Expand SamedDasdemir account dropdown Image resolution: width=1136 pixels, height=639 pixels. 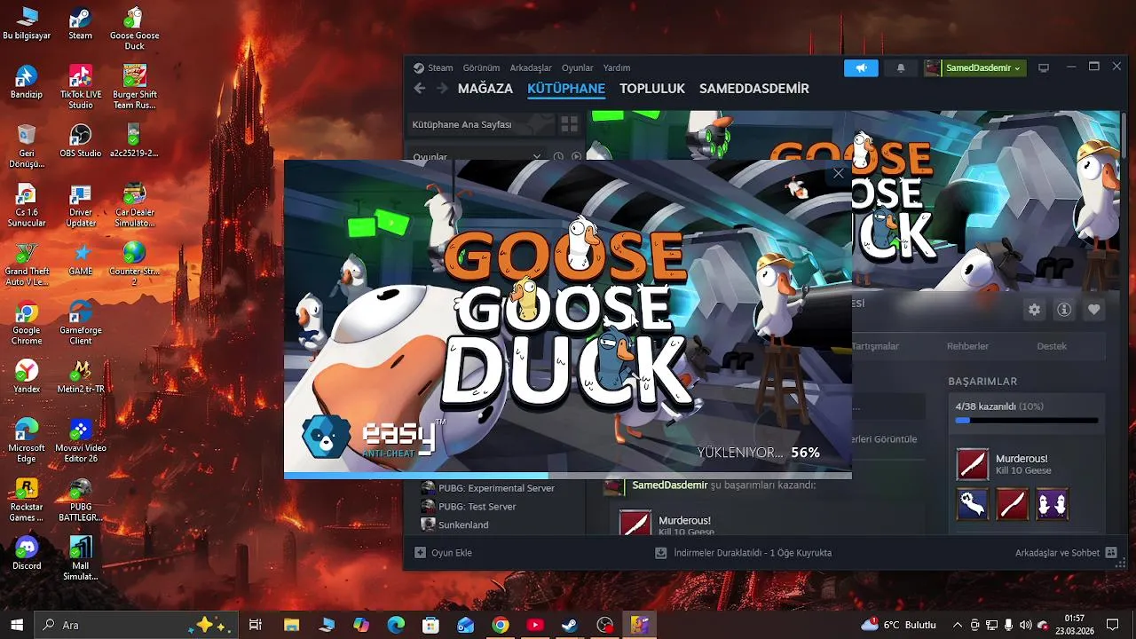point(974,67)
